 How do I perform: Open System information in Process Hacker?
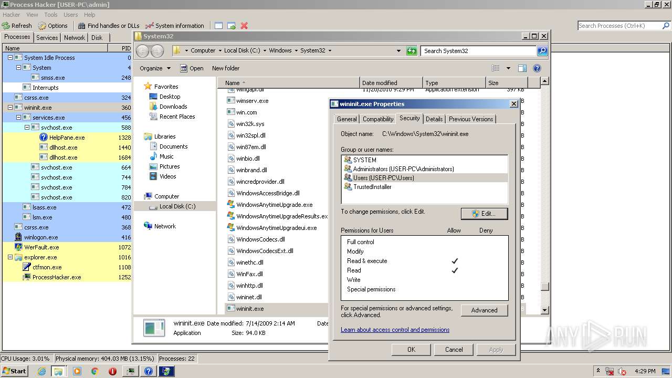pyautogui.click(x=174, y=26)
